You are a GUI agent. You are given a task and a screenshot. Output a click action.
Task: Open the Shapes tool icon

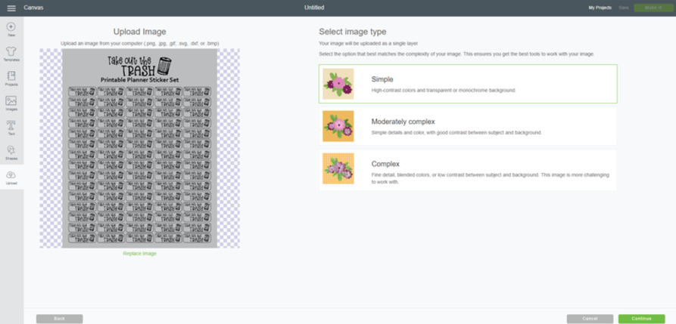(11, 150)
